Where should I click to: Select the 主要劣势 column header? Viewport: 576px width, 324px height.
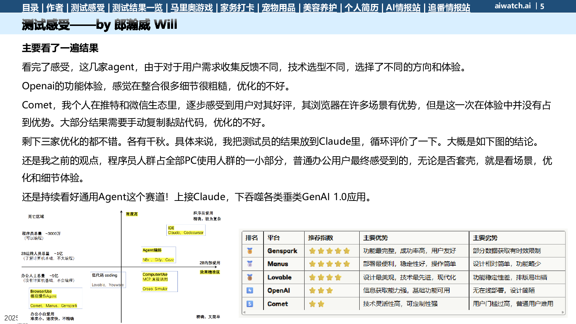tap(485, 238)
